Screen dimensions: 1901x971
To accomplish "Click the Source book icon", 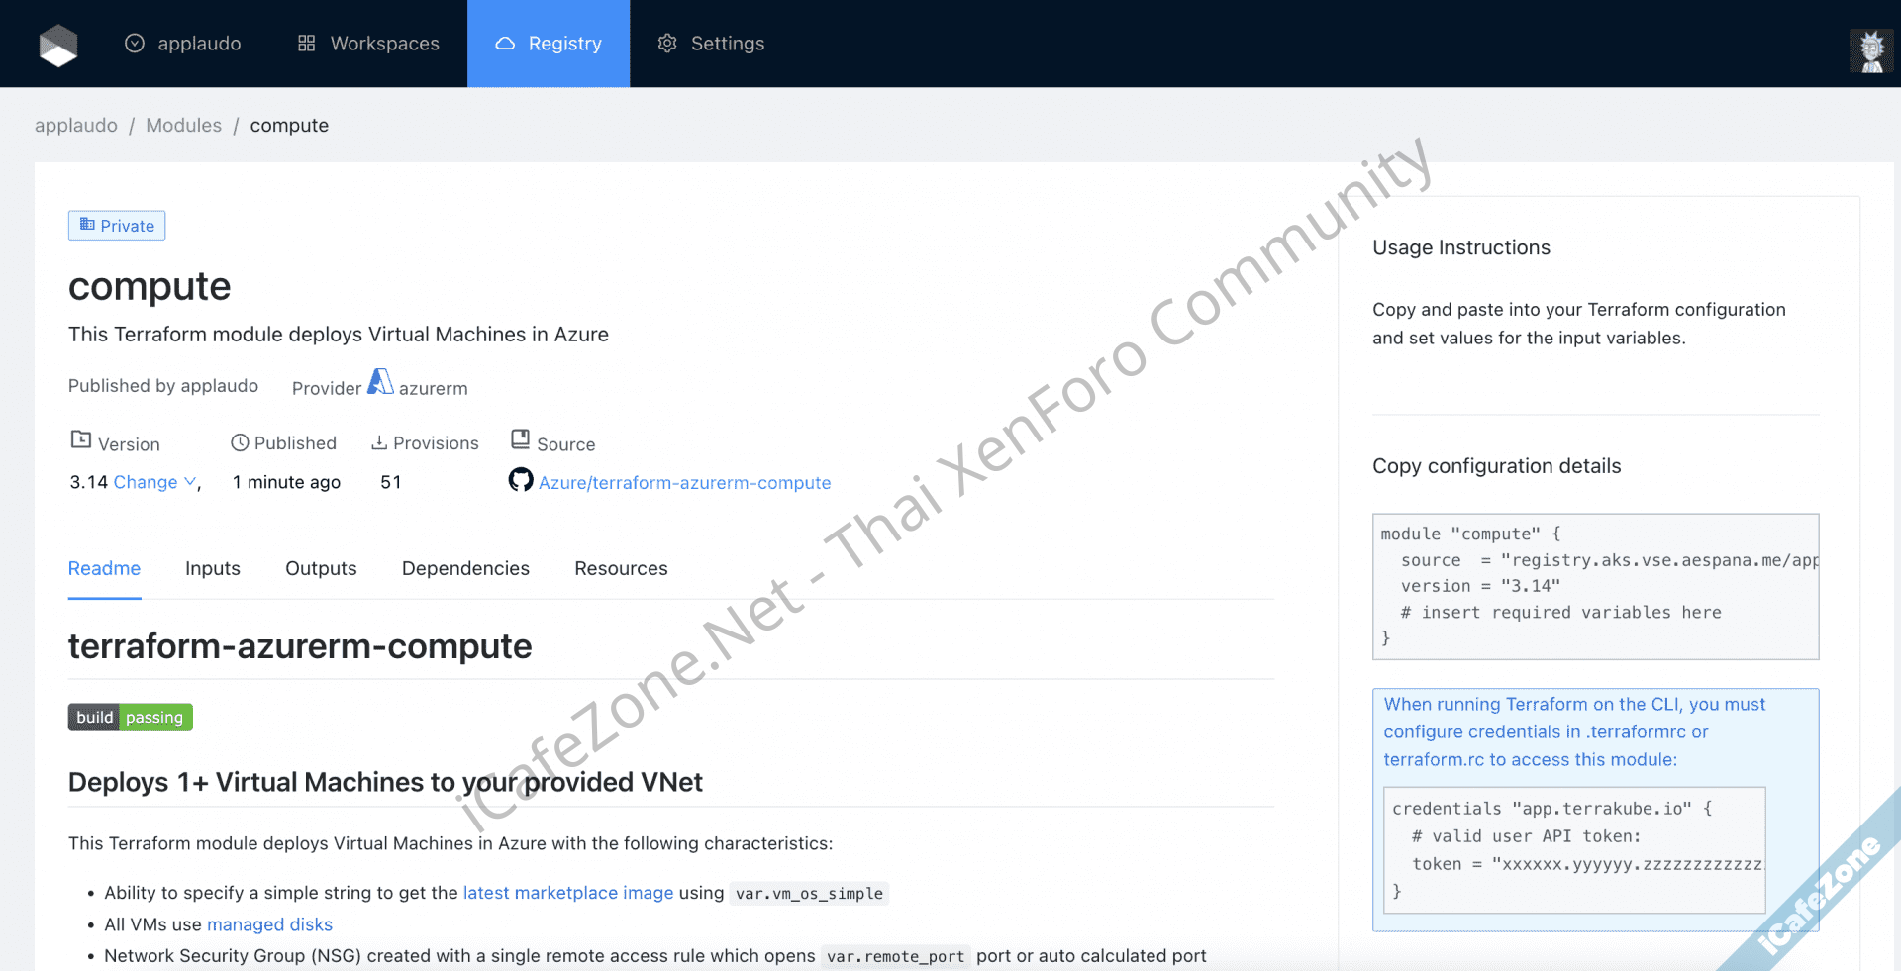I will coord(521,439).
